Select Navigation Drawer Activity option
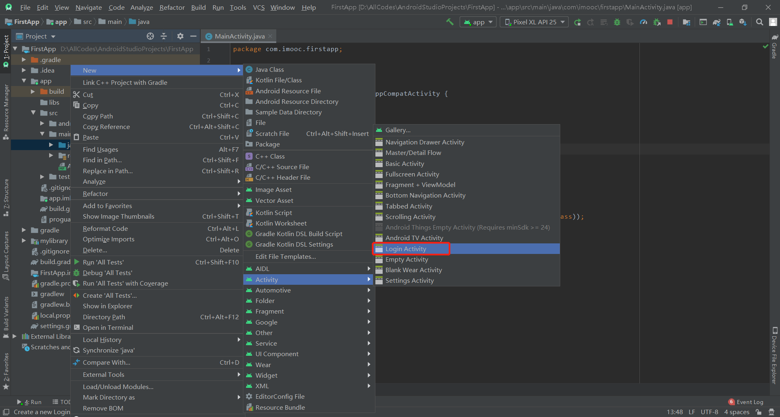Image resolution: width=780 pixels, height=417 pixels. click(x=466, y=142)
